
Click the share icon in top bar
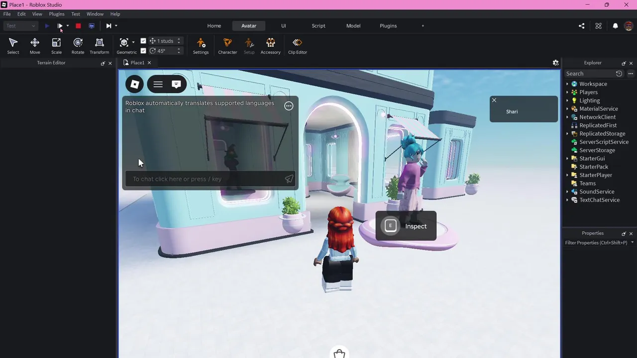point(582,26)
